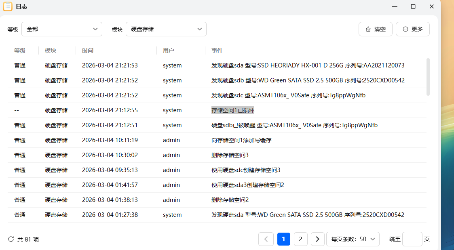Open the 模块 module dropdown
Screen dimensions: 454x250
click(166, 29)
